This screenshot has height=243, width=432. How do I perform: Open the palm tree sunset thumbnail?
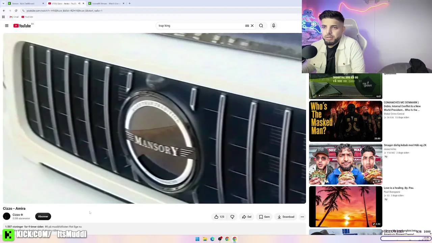[346, 207]
